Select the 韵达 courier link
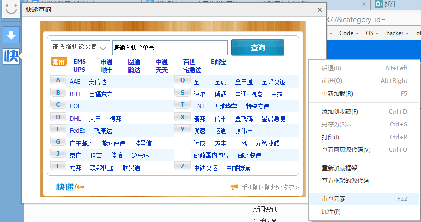The image size is (421, 222). (134, 70)
